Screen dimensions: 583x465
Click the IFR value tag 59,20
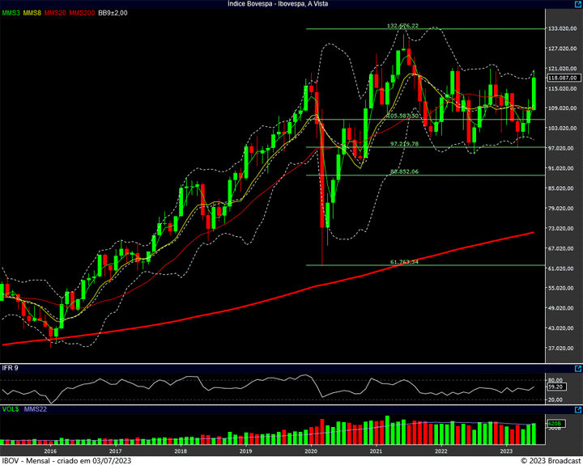554,387
